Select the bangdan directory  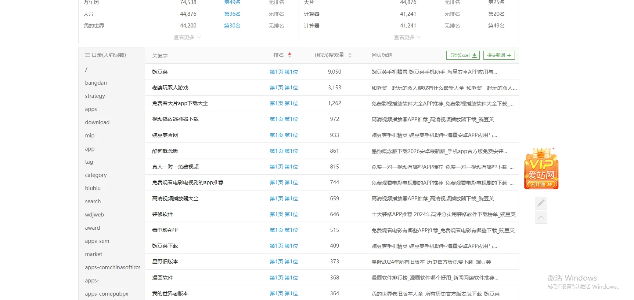coord(96,83)
